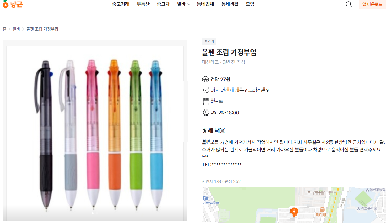
Task: Select 부동산 in the top navigation
Action: [x=143, y=4]
